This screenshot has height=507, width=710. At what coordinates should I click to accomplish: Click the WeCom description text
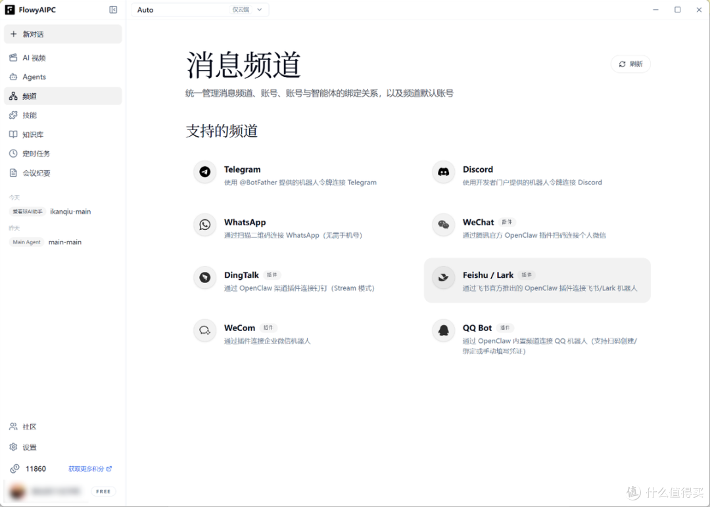[267, 342]
